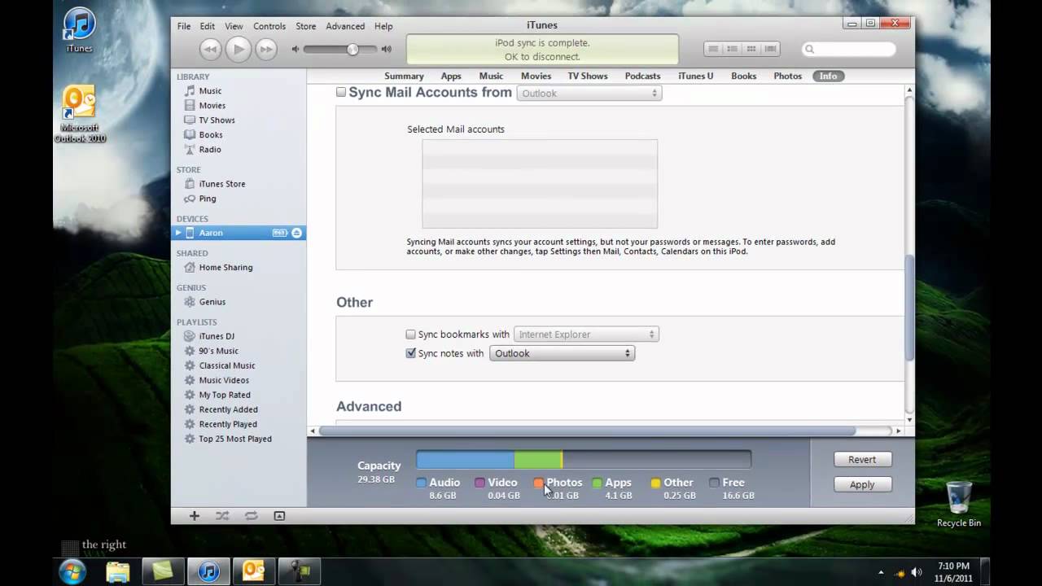Click the Revert button

coord(862,460)
